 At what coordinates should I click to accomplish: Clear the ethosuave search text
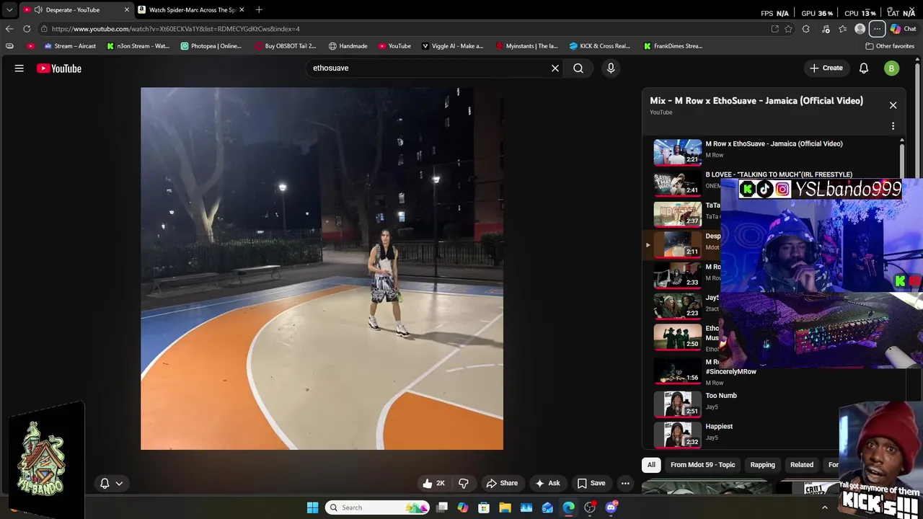[555, 68]
